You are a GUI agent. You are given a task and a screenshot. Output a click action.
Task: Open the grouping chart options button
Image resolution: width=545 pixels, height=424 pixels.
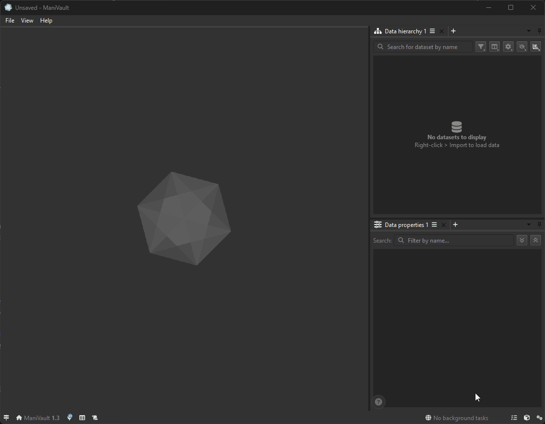click(536, 47)
